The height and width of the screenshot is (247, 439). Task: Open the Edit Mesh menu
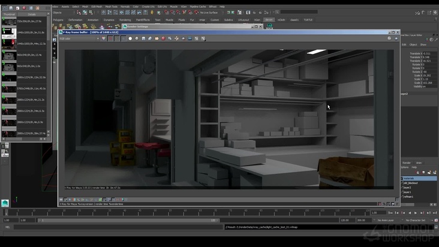pos(97,7)
